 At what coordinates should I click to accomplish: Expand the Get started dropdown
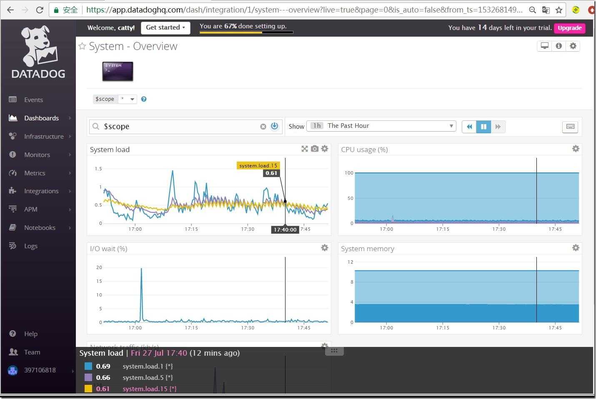[x=165, y=27]
